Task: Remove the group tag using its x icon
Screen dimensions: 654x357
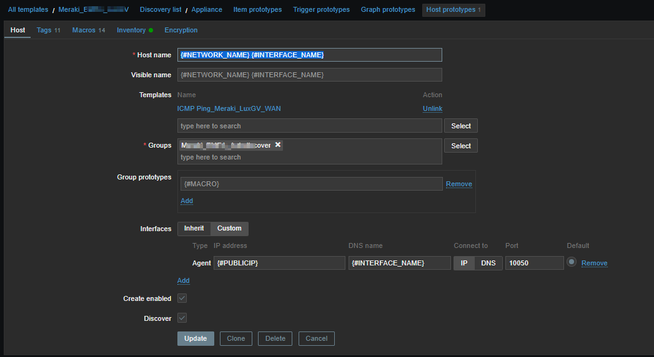Action: coord(278,145)
